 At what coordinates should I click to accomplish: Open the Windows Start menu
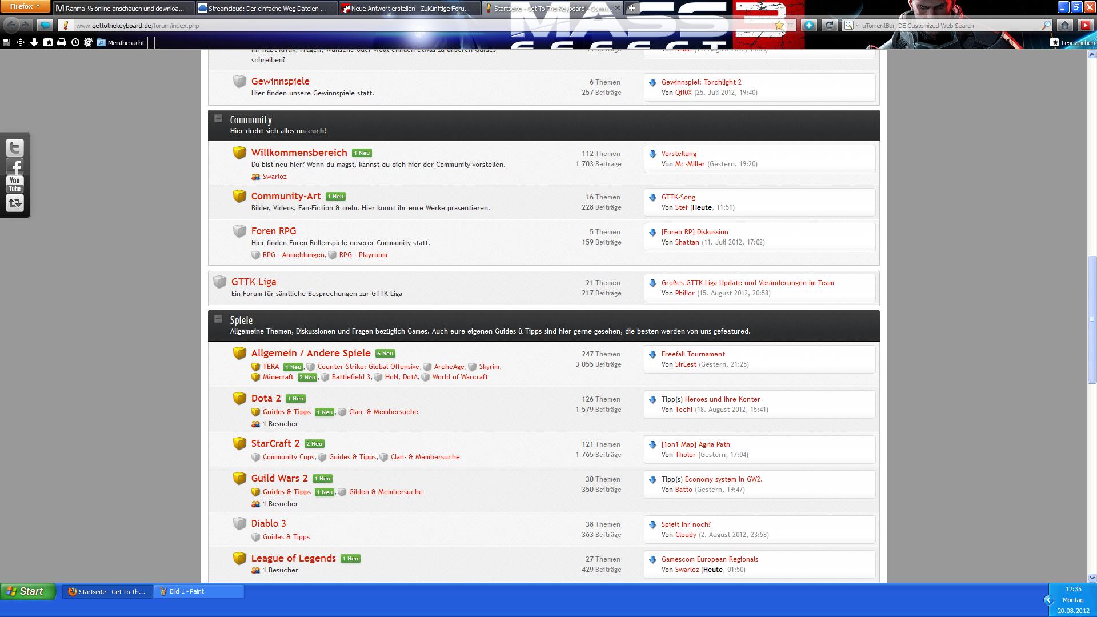pyautogui.click(x=28, y=591)
